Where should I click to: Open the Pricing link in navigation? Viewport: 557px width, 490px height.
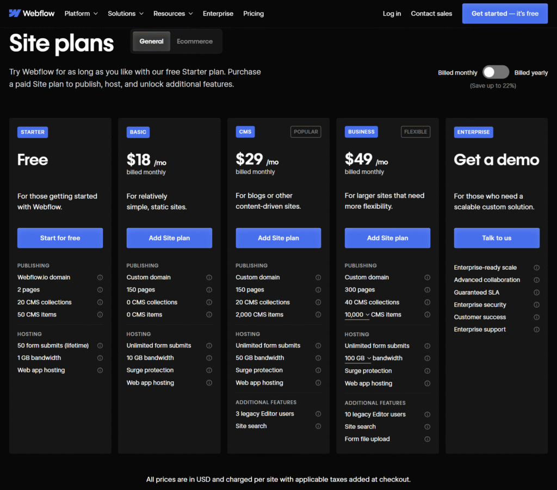point(253,14)
